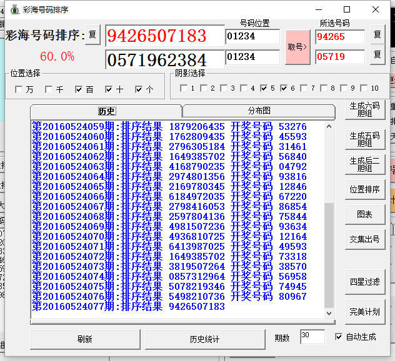The height and width of the screenshot is (361, 395).
Task: Click the 生成六码胆组 button
Action: point(364,110)
